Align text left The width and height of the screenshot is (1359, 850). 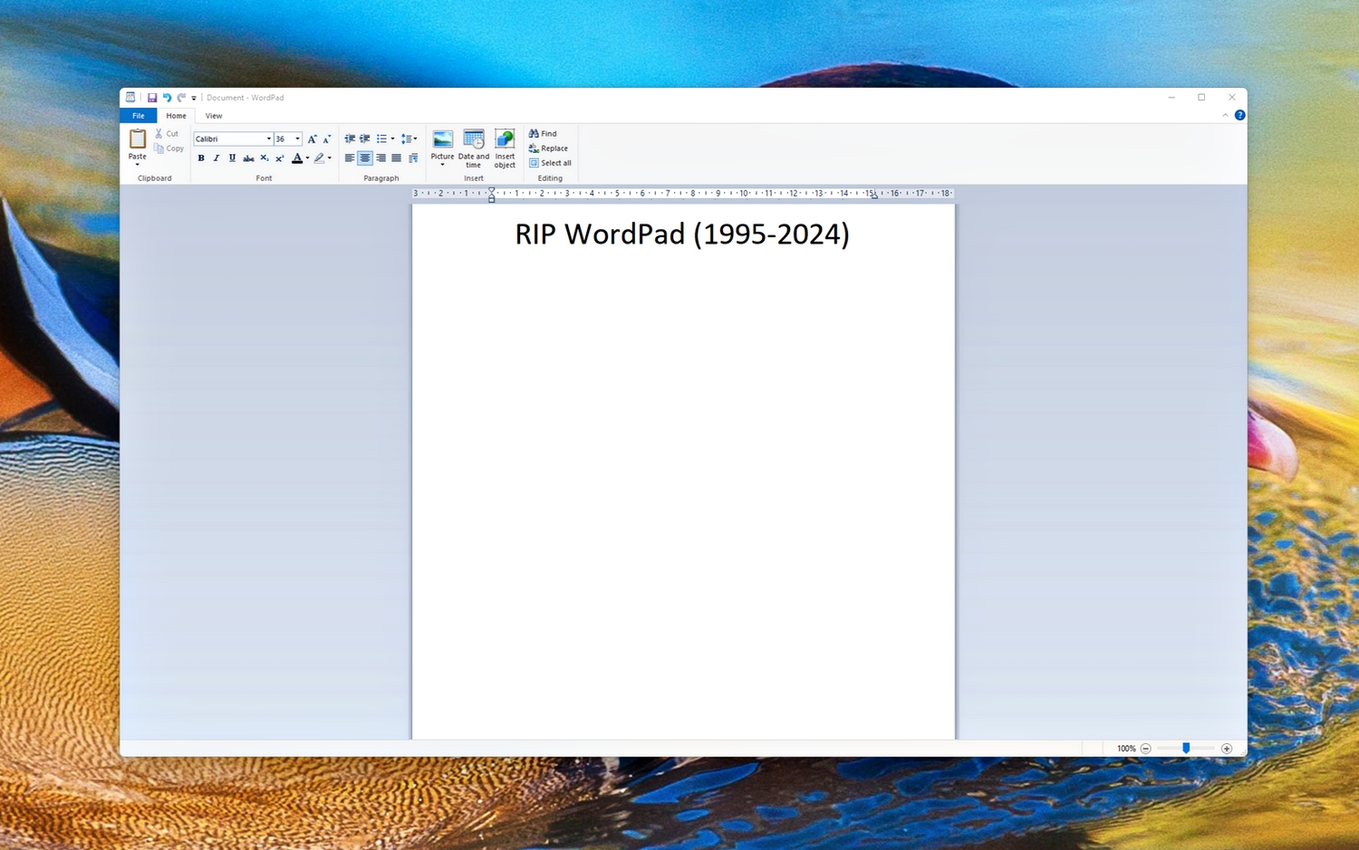click(x=350, y=158)
